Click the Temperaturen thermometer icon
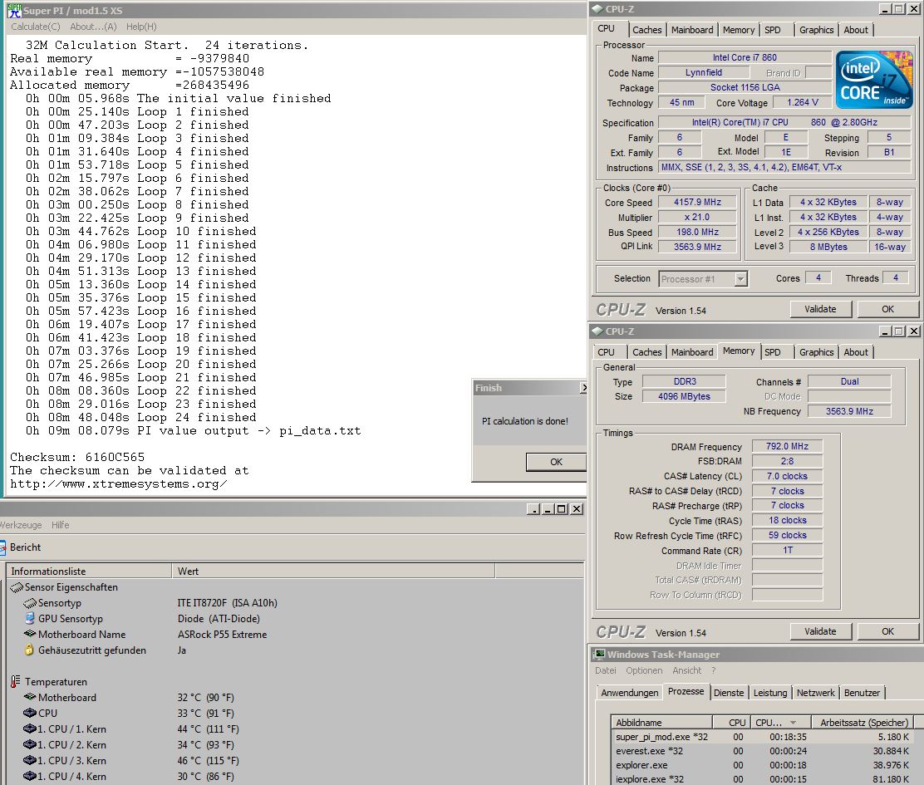The image size is (924, 785). pos(16,681)
